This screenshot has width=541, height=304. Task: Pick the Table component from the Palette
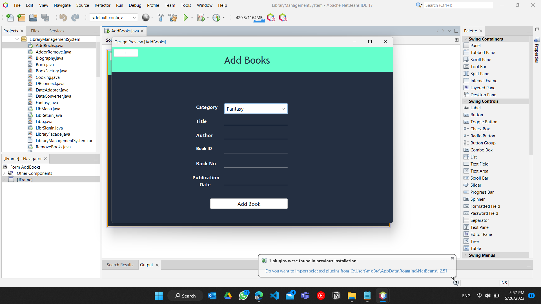pos(476,248)
